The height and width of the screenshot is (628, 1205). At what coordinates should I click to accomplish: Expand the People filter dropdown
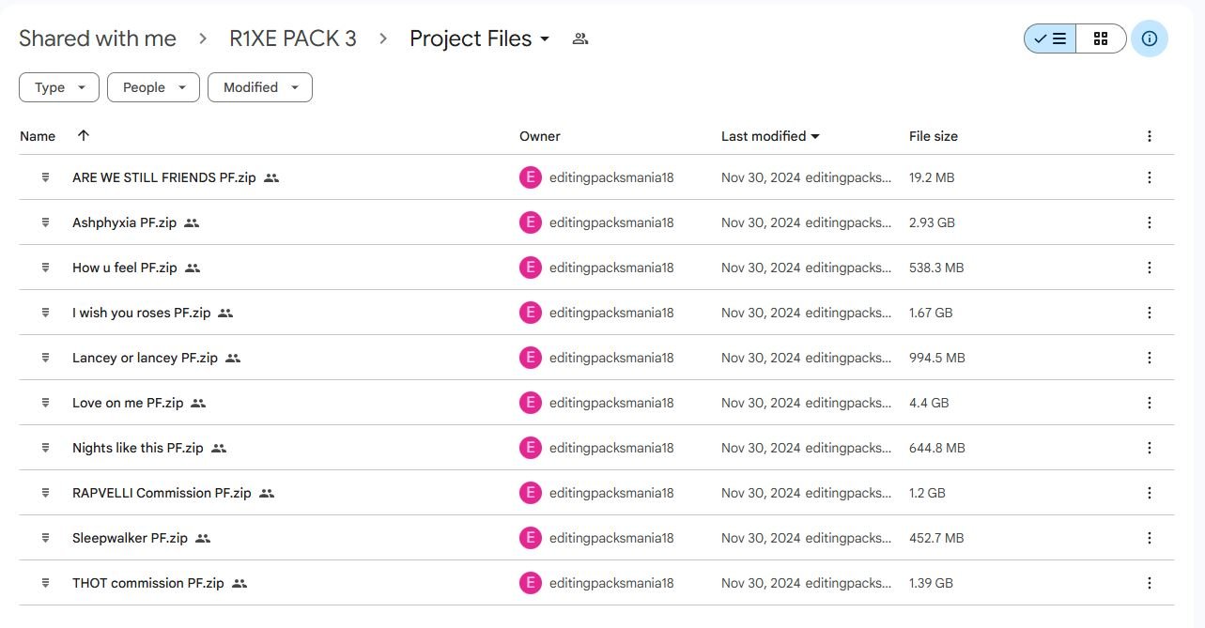(x=154, y=87)
